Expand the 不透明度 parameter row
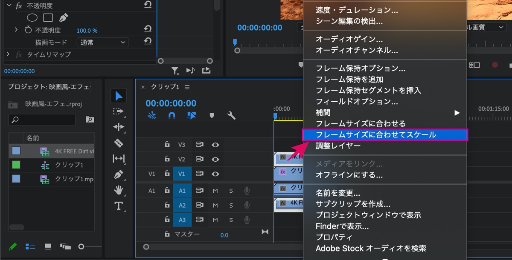This screenshot has height=260, width=512. coord(16,30)
